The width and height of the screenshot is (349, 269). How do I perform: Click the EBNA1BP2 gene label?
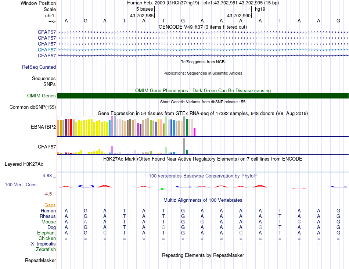click(43, 127)
